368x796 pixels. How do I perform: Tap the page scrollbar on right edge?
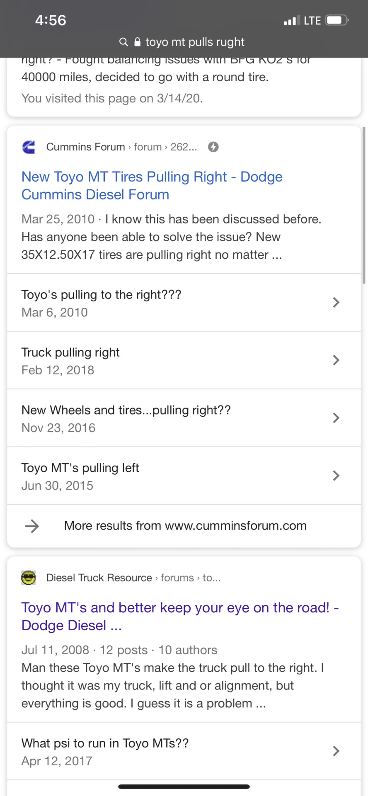pos(364,206)
